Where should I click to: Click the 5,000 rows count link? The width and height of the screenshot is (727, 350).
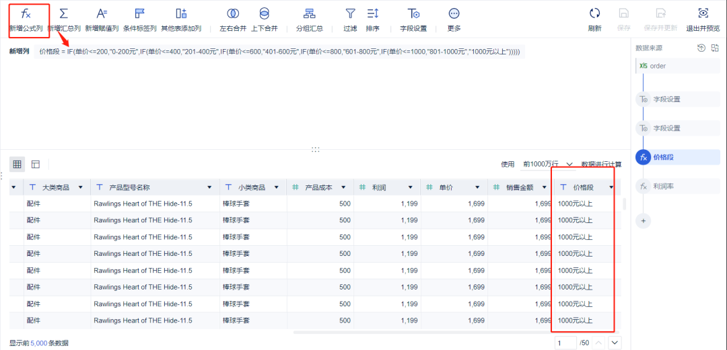(x=39, y=343)
